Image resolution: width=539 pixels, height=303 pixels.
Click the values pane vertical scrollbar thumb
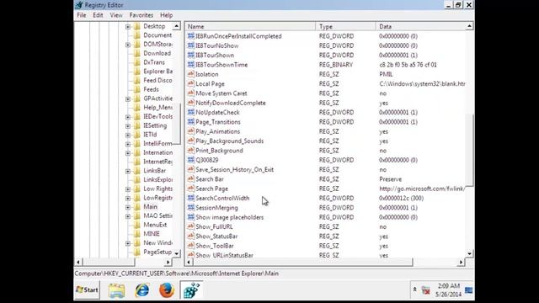[x=470, y=151]
